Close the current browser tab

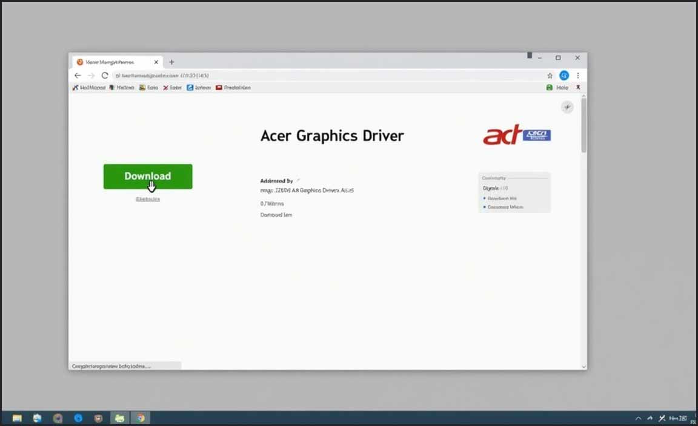tap(156, 62)
